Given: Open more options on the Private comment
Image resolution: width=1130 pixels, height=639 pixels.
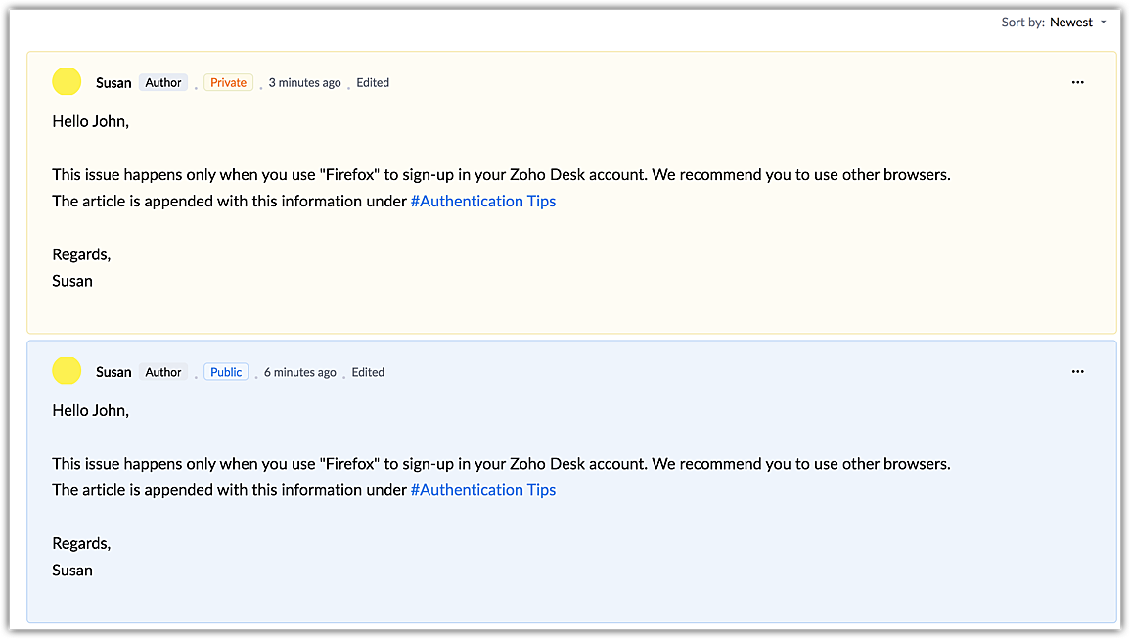Looking at the screenshot, I should [1077, 82].
